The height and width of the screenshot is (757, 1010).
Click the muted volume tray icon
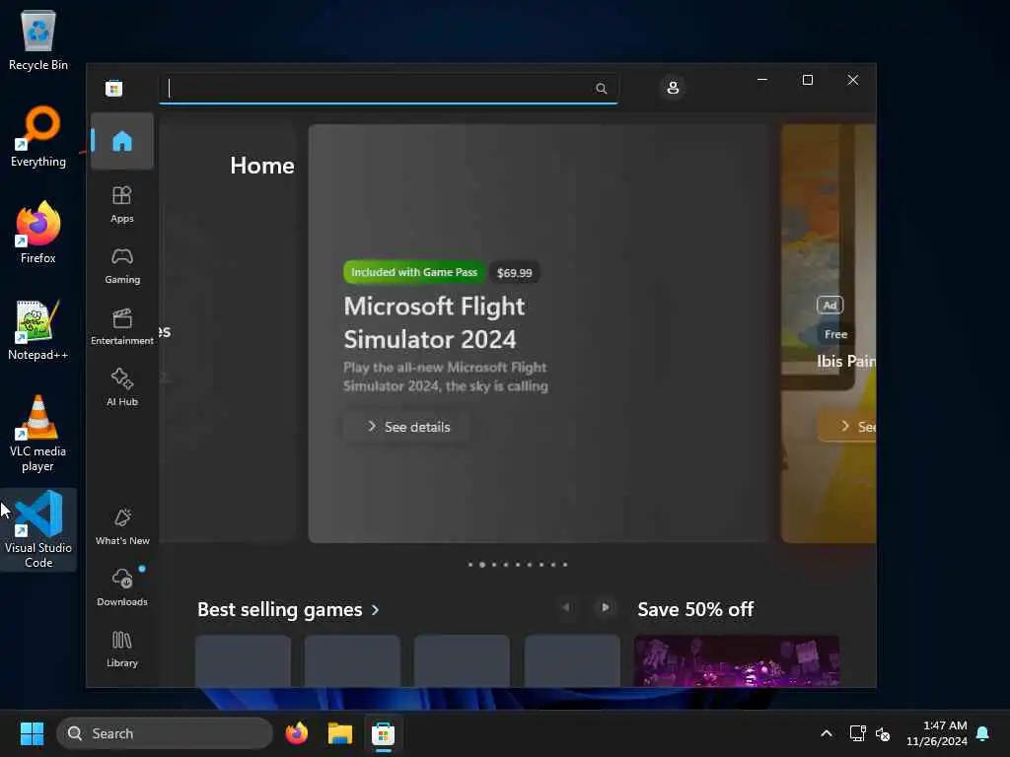pyautogui.click(x=883, y=733)
